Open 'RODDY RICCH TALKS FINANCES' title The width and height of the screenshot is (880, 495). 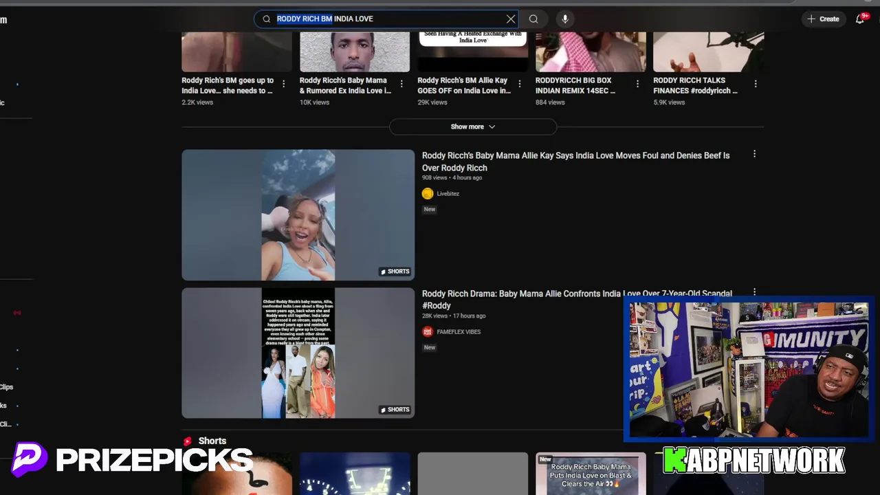pos(695,85)
